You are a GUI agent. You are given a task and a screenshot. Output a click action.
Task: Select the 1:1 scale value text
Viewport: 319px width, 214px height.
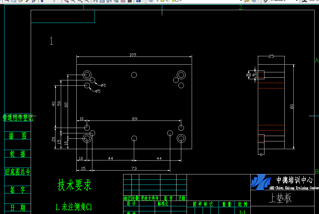pos(242,213)
